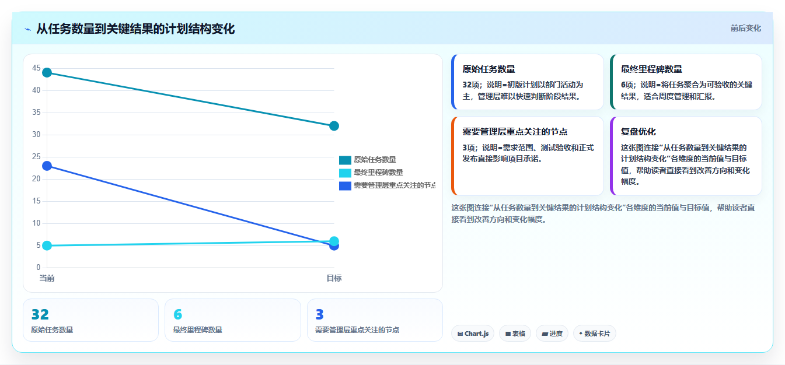Click 原始任务数量 data point at 当前 (44)
The width and height of the screenshot is (785, 365).
[47, 72]
